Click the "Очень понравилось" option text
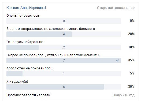 23,16
